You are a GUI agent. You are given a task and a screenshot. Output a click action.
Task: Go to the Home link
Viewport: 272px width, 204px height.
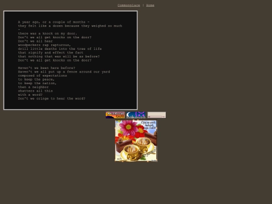150,5
